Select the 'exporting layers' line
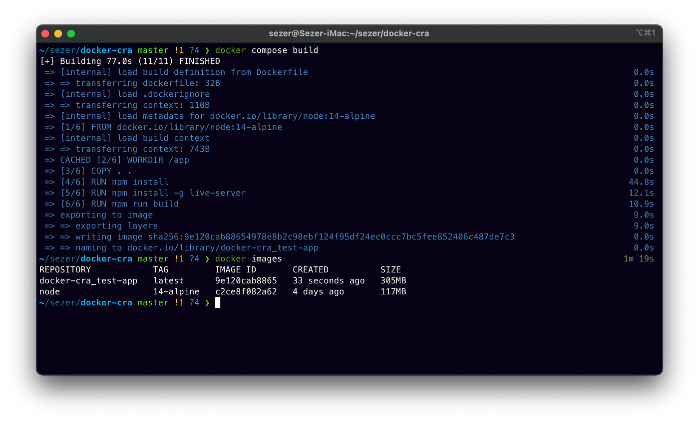Viewport: 699px width, 423px height. pos(101,226)
